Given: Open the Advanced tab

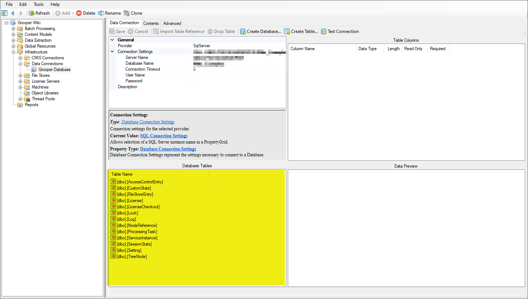Looking at the screenshot, I should (x=172, y=23).
